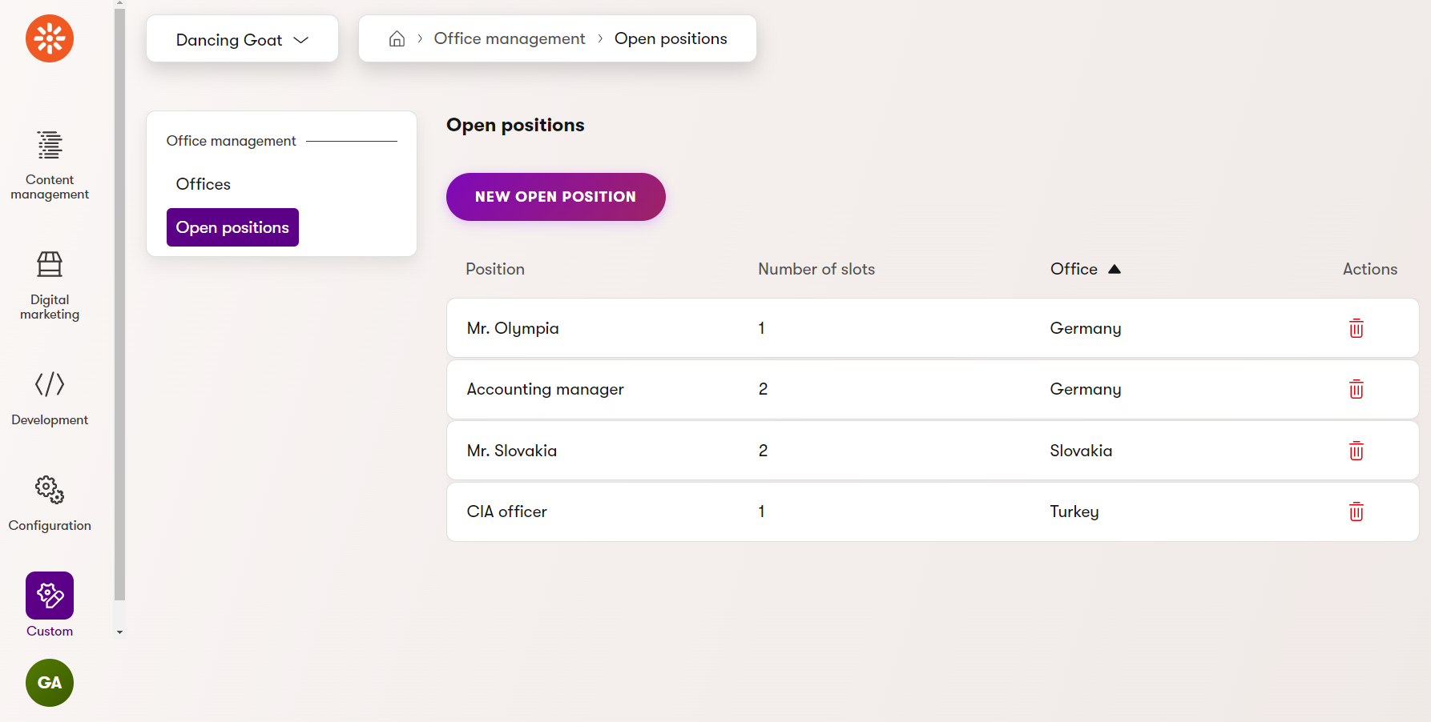The width and height of the screenshot is (1431, 722).
Task: Delete the Mr. Olympia position
Action: (x=1356, y=328)
